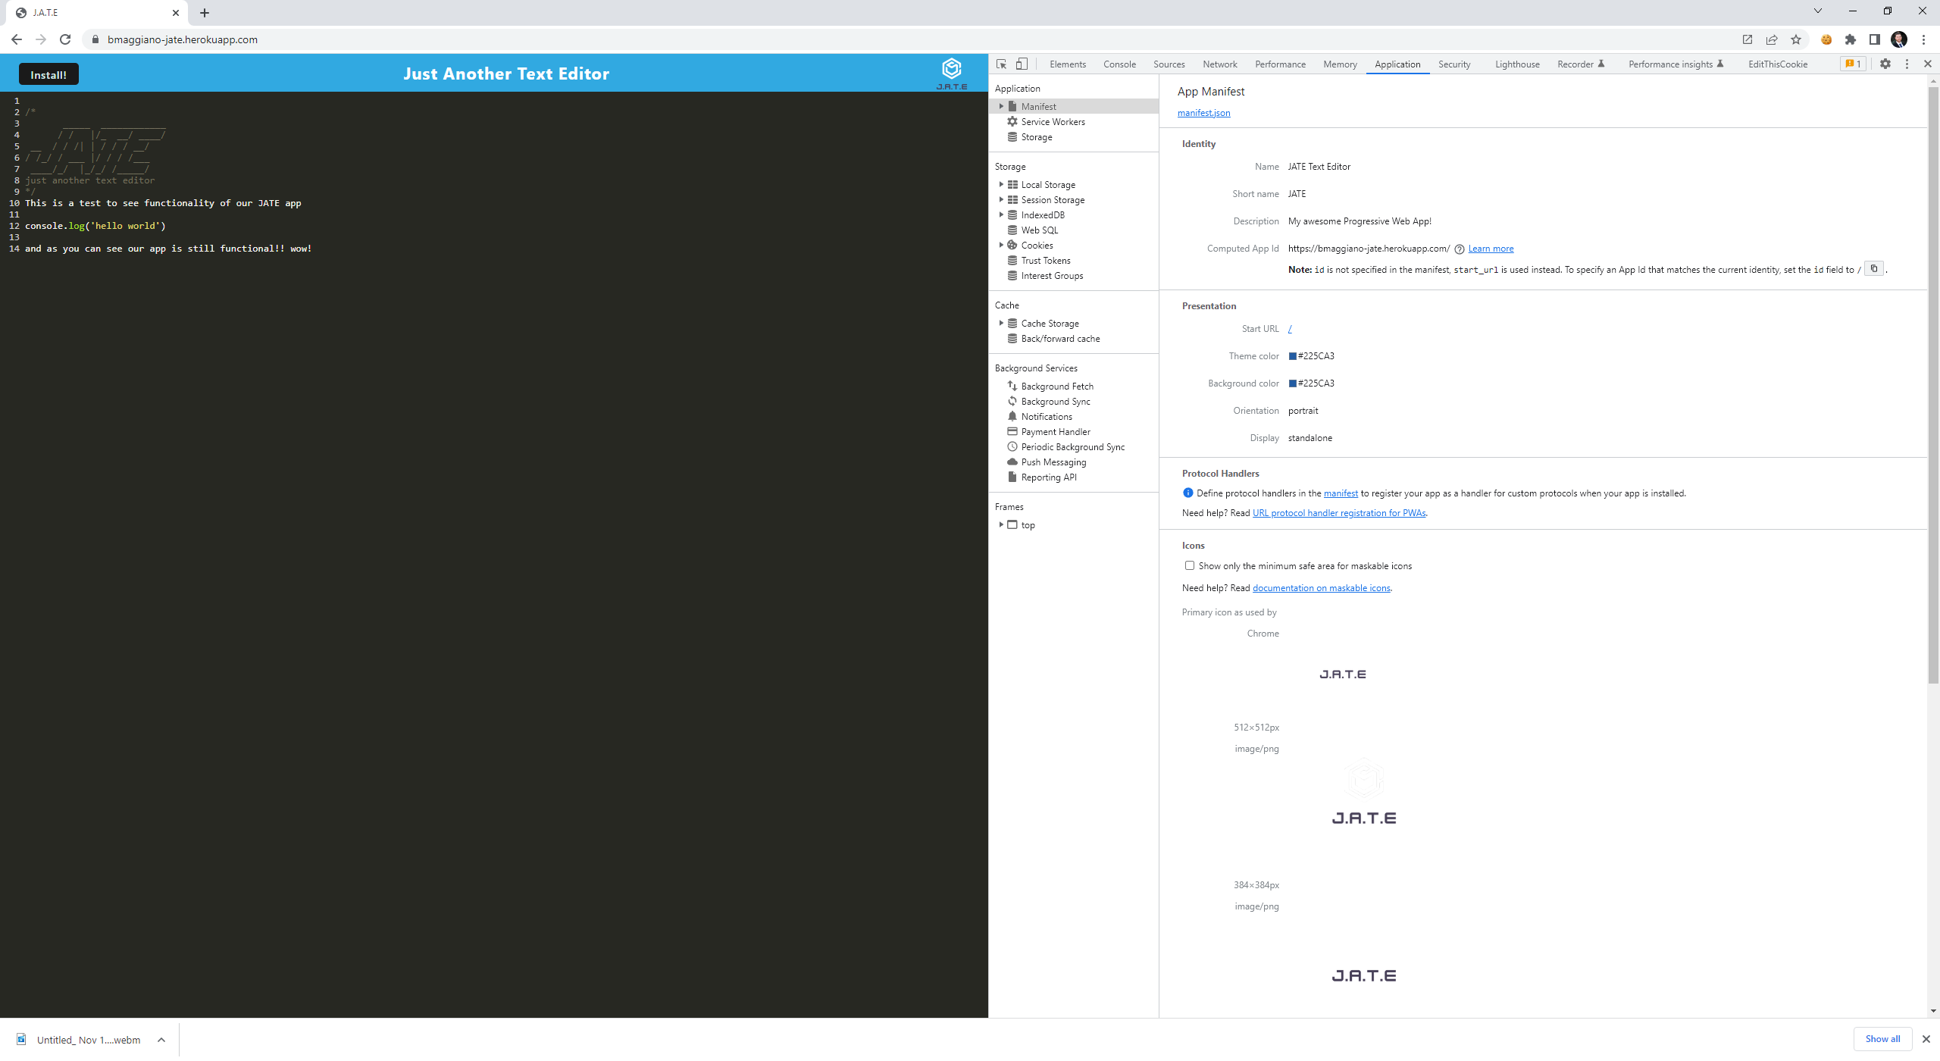The width and height of the screenshot is (1940, 1061).
Task: Select Push Messaging under Background Services
Action: point(1054,462)
